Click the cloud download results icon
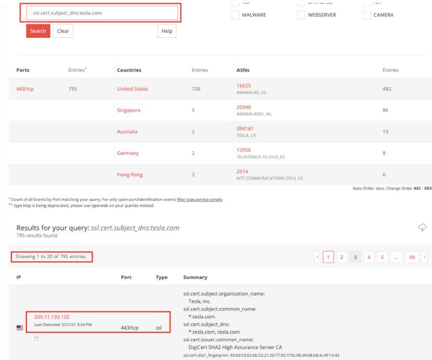 click(x=422, y=227)
